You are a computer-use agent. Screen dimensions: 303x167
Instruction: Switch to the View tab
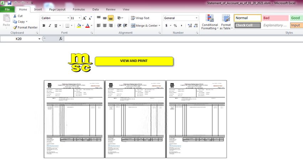pos(126,9)
